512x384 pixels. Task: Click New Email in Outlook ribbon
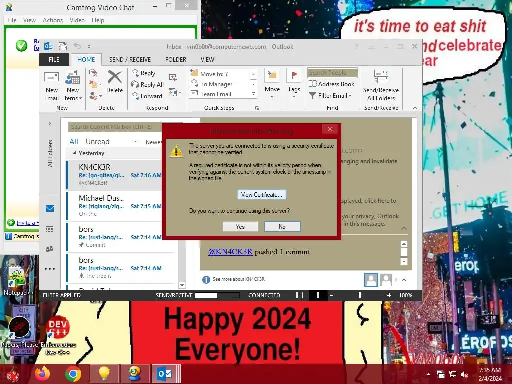pyautogui.click(x=51, y=86)
